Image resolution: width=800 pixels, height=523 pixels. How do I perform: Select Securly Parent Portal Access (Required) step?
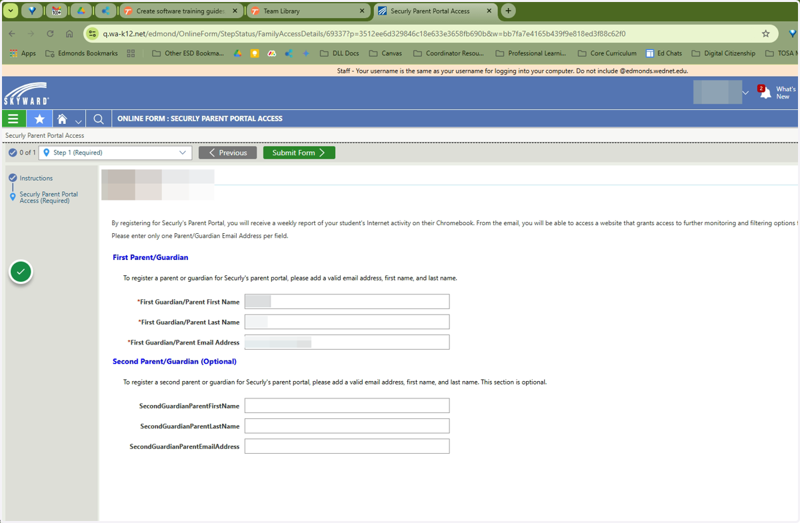(49, 197)
